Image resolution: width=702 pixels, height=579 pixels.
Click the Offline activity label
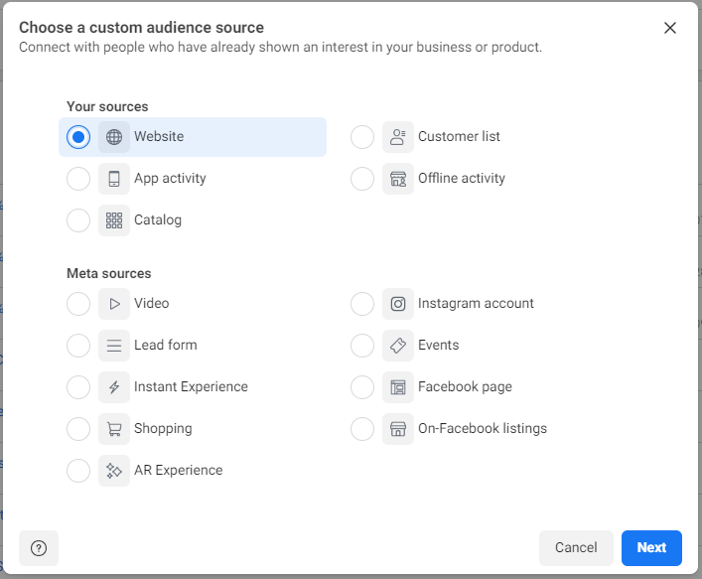point(461,178)
